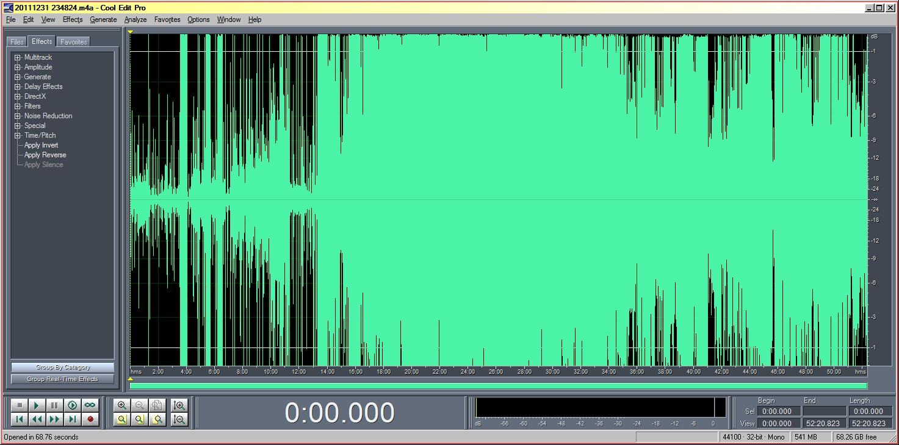Open the Edit menu

click(29, 20)
